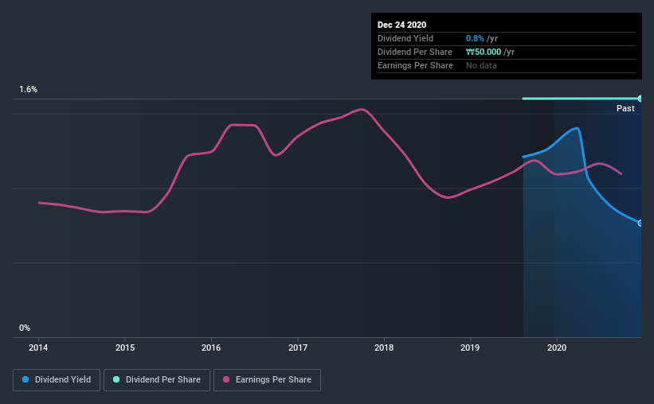Click the 2020 x-axis label
This screenshot has height=404, width=654.
(x=556, y=348)
